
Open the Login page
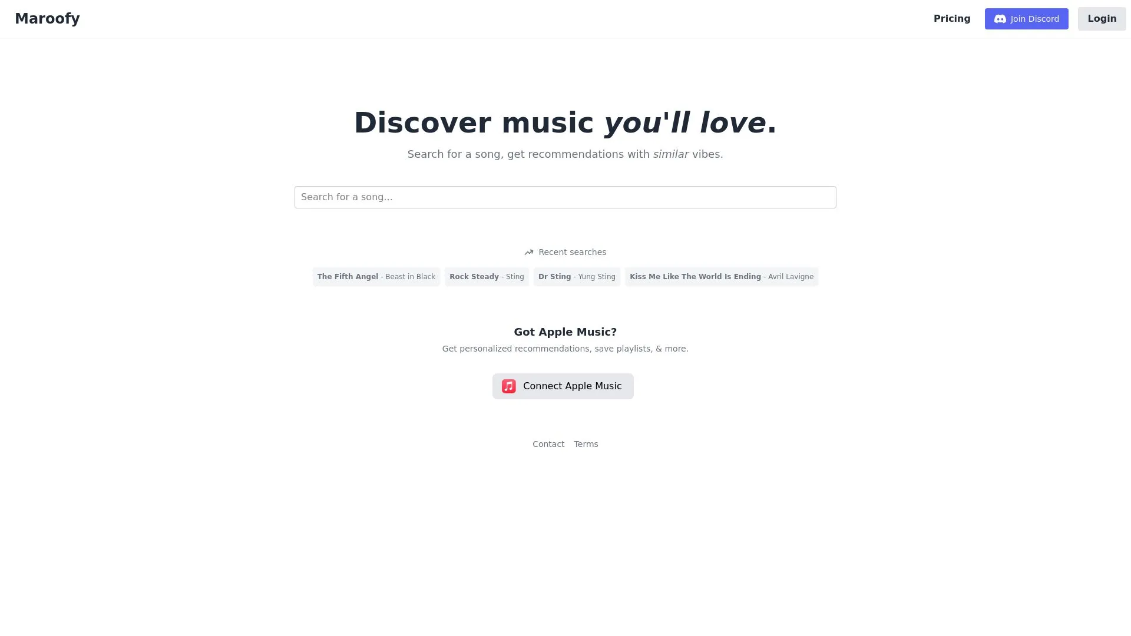1102,19
